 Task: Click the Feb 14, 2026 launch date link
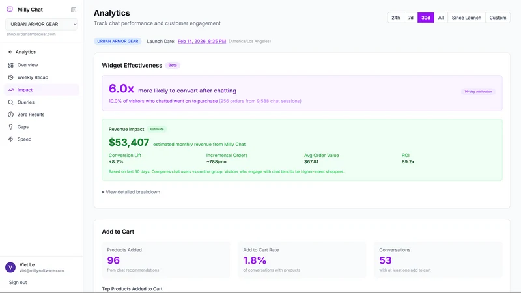coord(202,41)
